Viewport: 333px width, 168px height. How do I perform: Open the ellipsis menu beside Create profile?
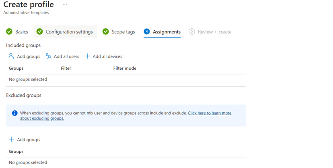(65, 5)
